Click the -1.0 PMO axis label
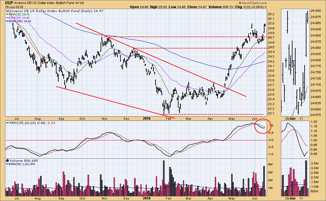The width and height of the screenshot is (326, 201). (270, 154)
